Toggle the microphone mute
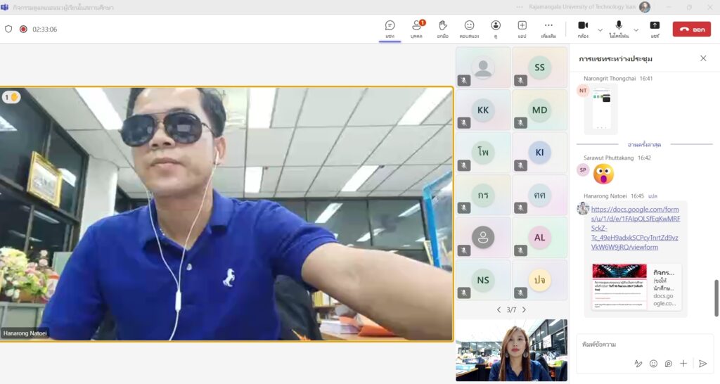This screenshot has height=384, width=720. [x=619, y=28]
